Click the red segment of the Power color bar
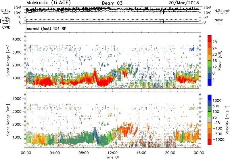Screen dimensions: 230x159 [x=210, y=38]
